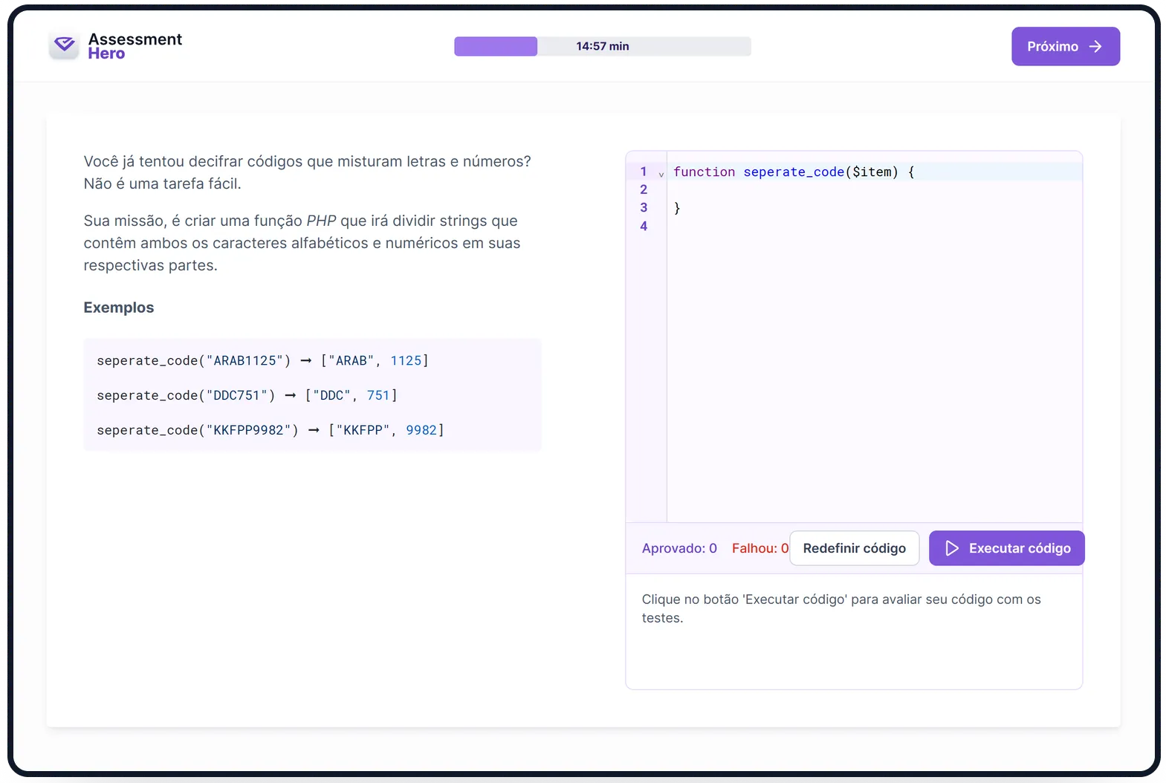Run tests with Executar código button
Viewport: 1166px width, 783px height.
pos(1006,548)
